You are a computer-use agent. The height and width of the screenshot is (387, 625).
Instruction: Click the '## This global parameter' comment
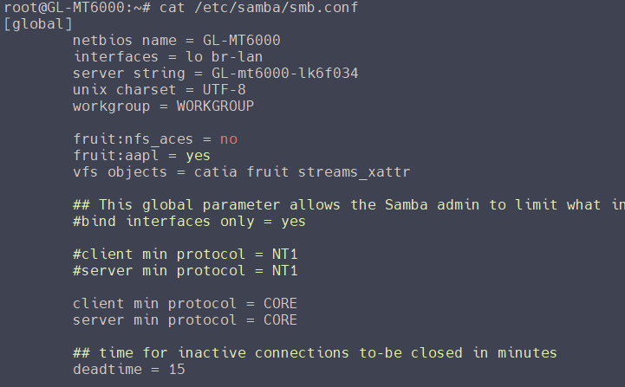[347, 205]
